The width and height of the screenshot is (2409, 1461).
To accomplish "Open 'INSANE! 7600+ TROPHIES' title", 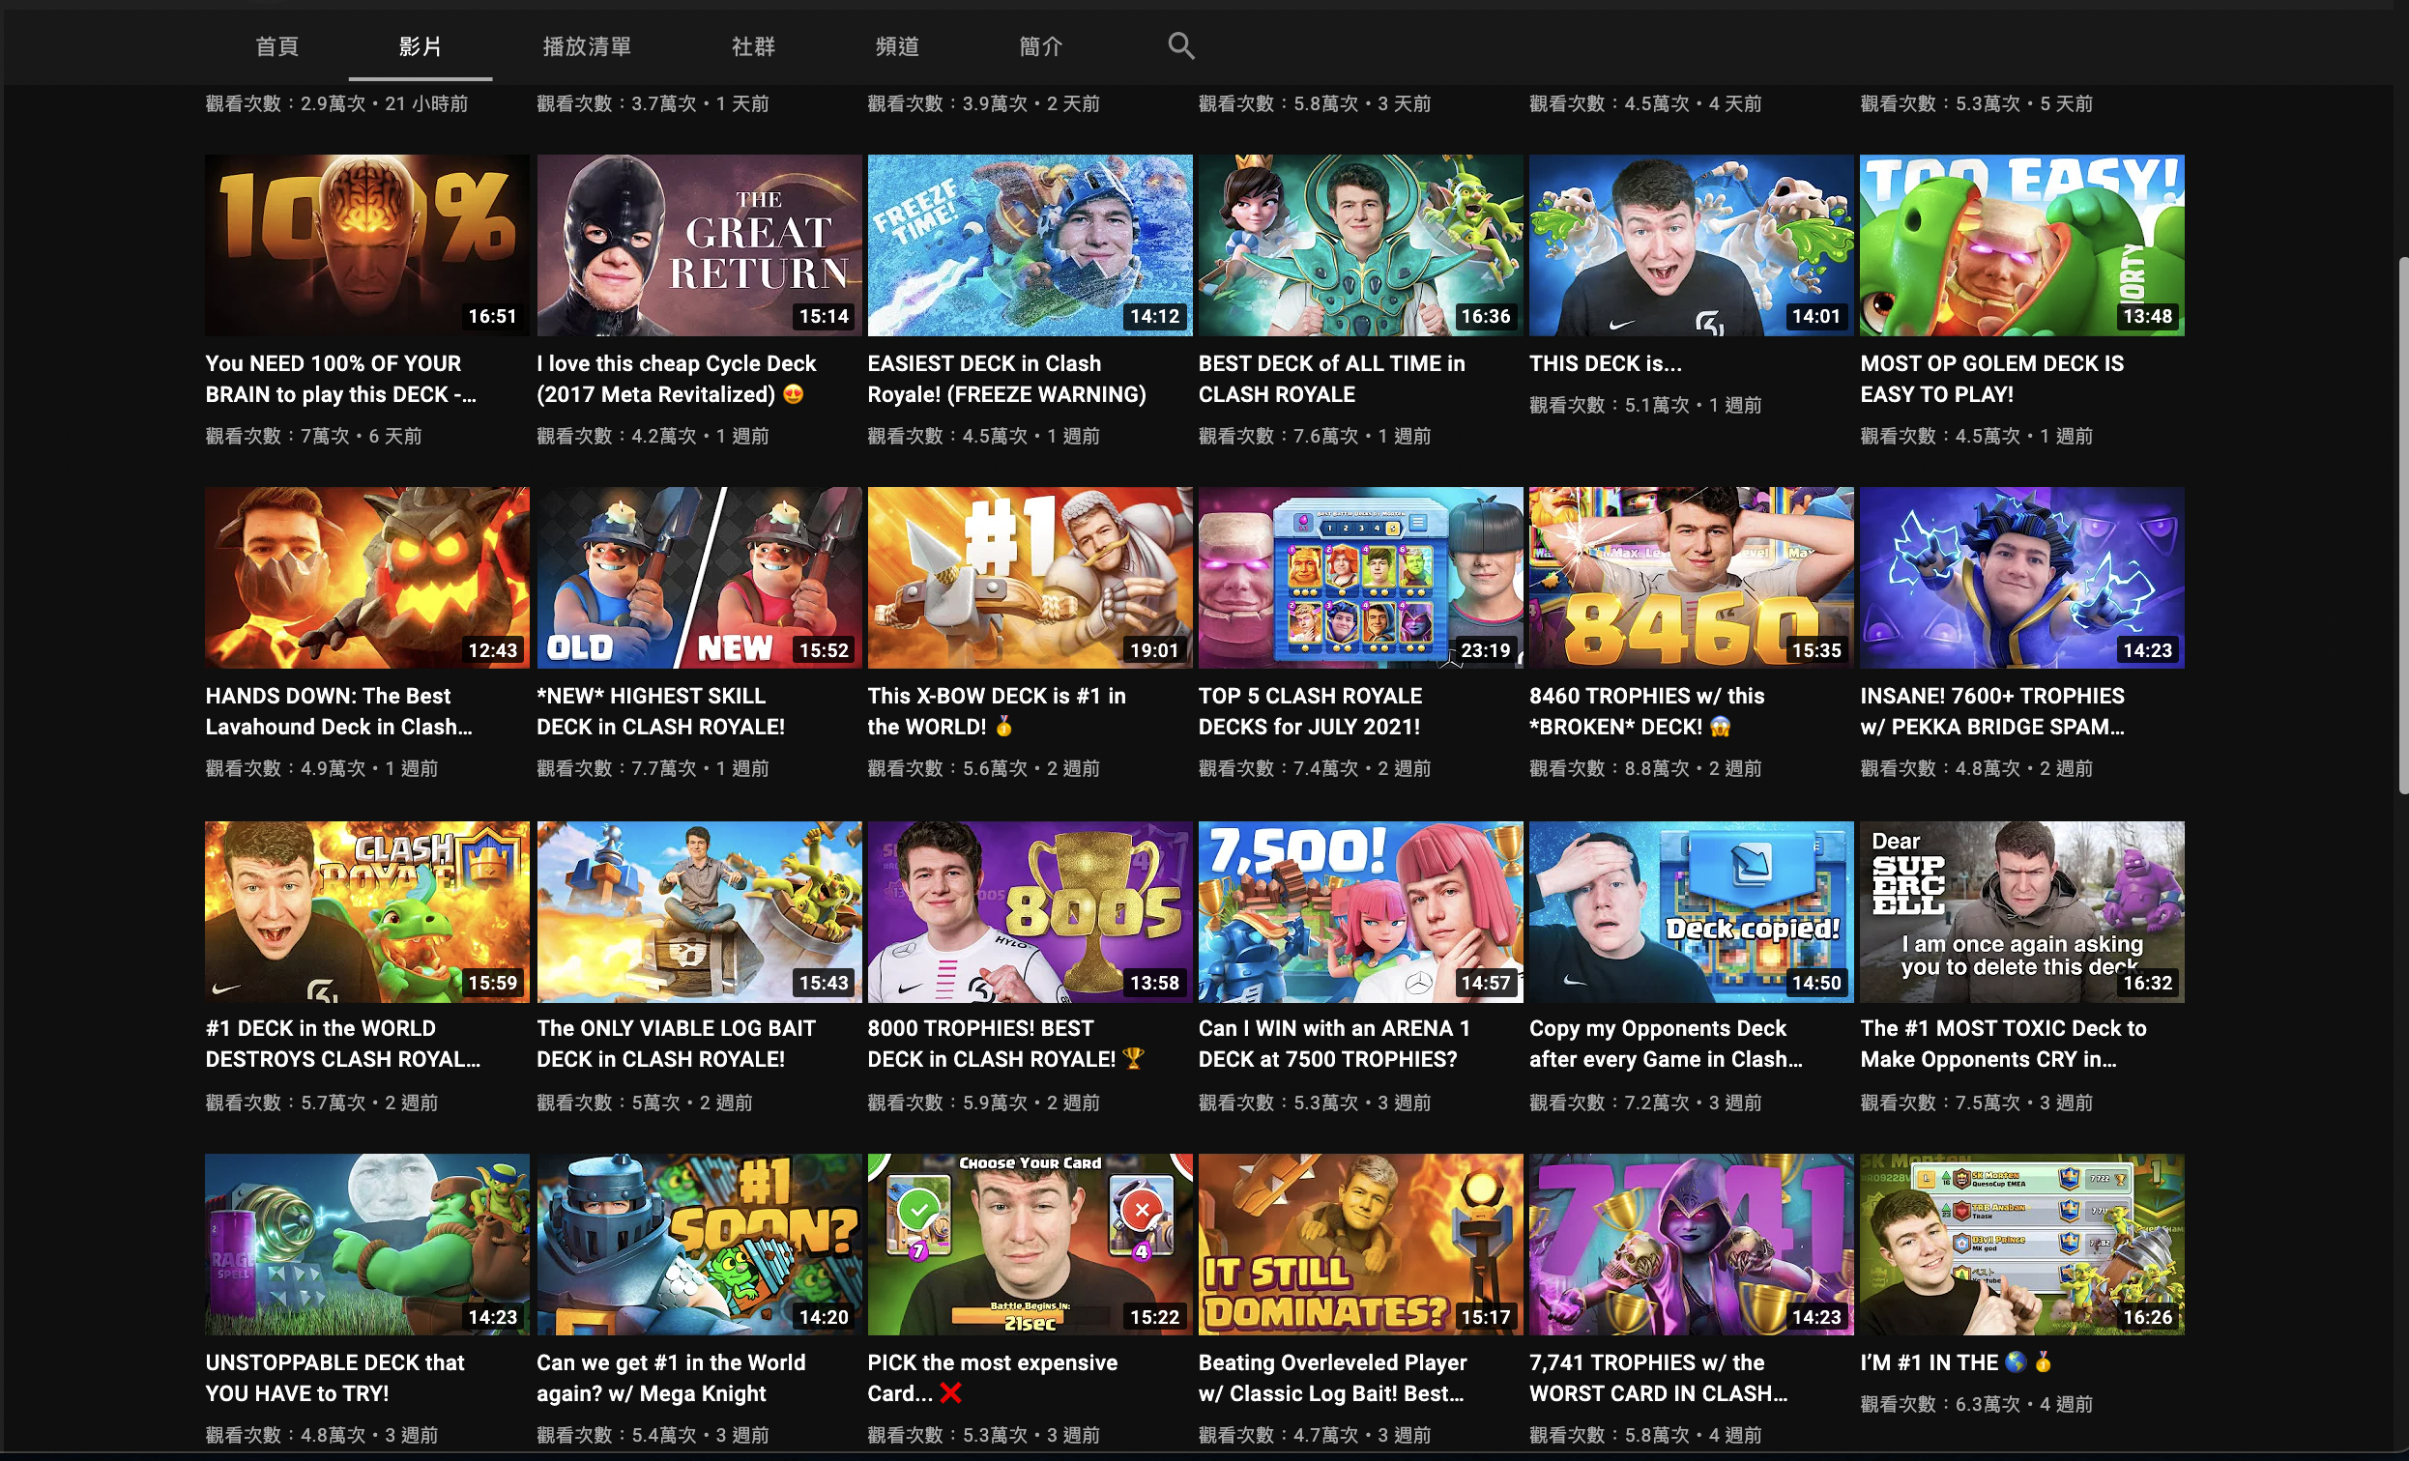I will point(1992,710).
